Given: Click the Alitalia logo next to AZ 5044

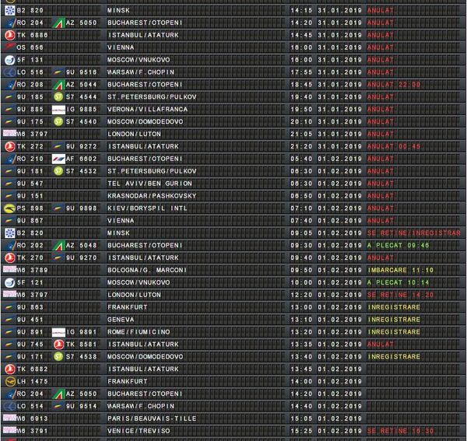Looking at the screenshot, I should click(58, 84).
